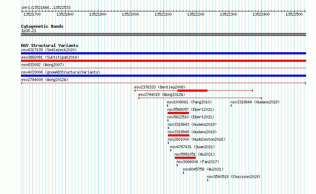316x194 pixels.
Task: Select the blue bar under nsv4033006
Action: 163,76
